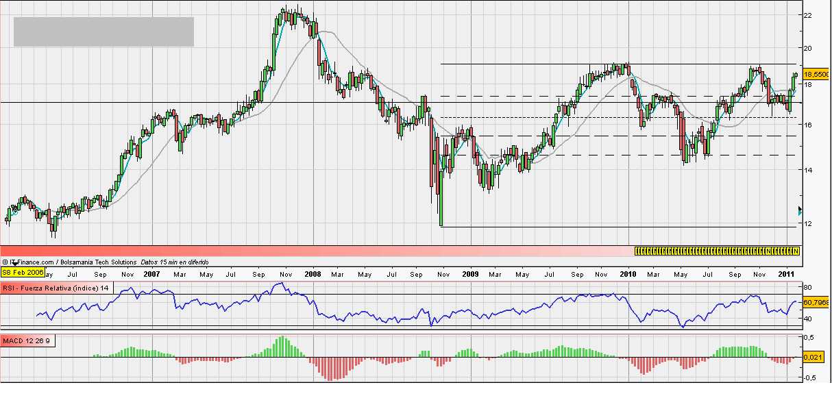Click the small scale arrows near price 12
Screen dimensions: 832x411
[800, 212]
